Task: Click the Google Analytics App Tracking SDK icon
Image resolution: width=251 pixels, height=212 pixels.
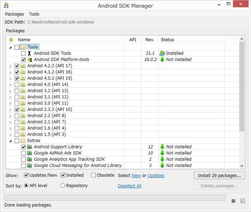Action: (29, 159)
